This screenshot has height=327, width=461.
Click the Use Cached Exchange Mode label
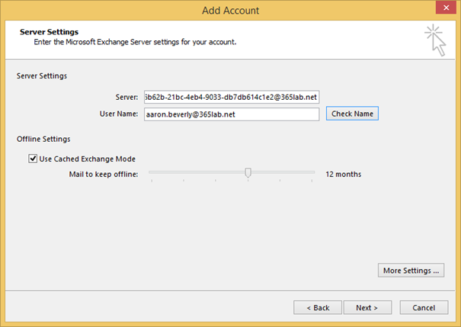tap(87, 159)
